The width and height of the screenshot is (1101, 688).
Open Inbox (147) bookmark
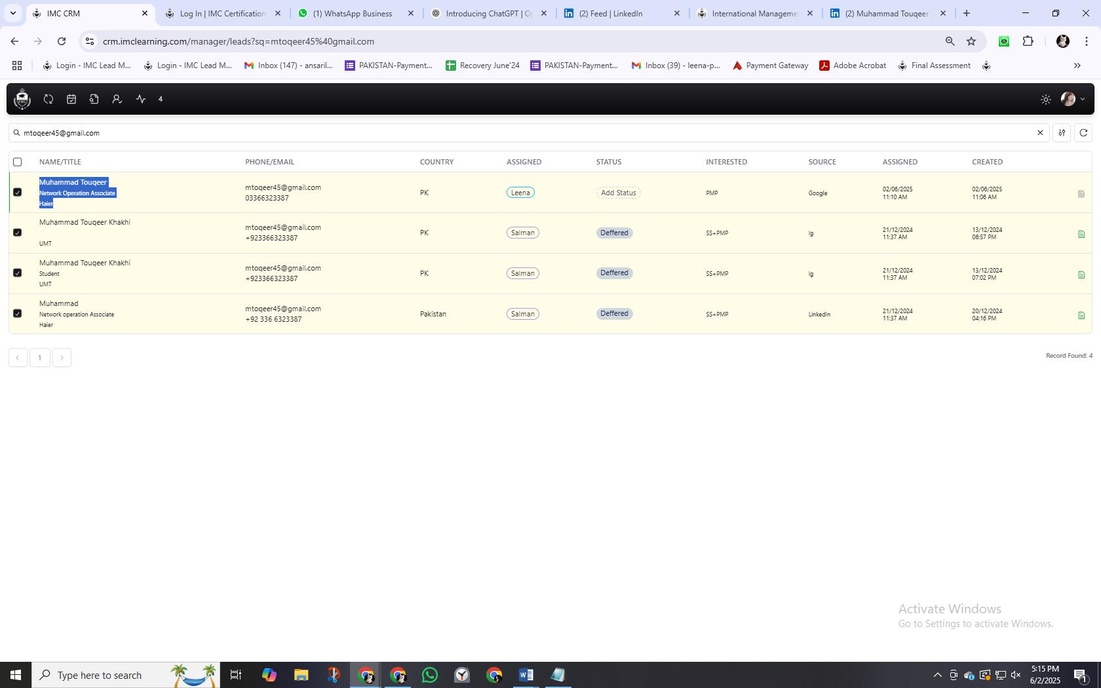(x=288, y=66)
